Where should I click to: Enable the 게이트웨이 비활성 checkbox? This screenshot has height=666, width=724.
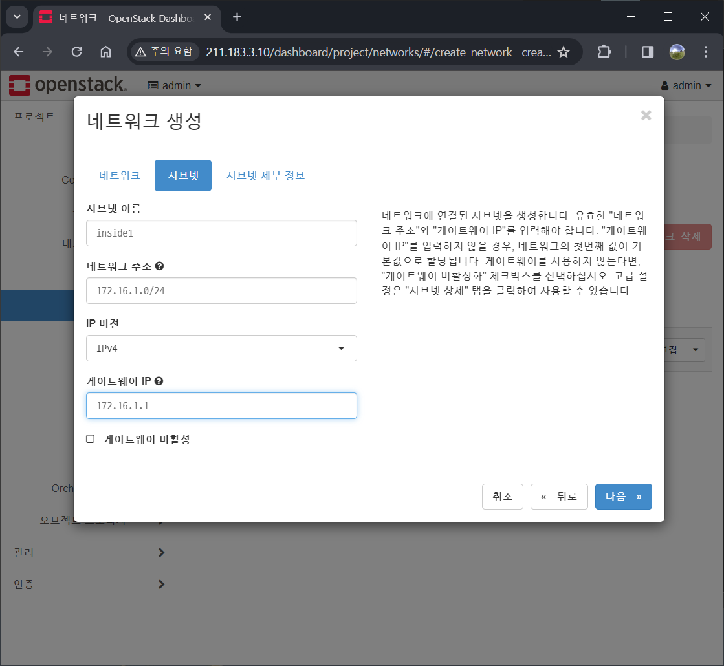91,439
